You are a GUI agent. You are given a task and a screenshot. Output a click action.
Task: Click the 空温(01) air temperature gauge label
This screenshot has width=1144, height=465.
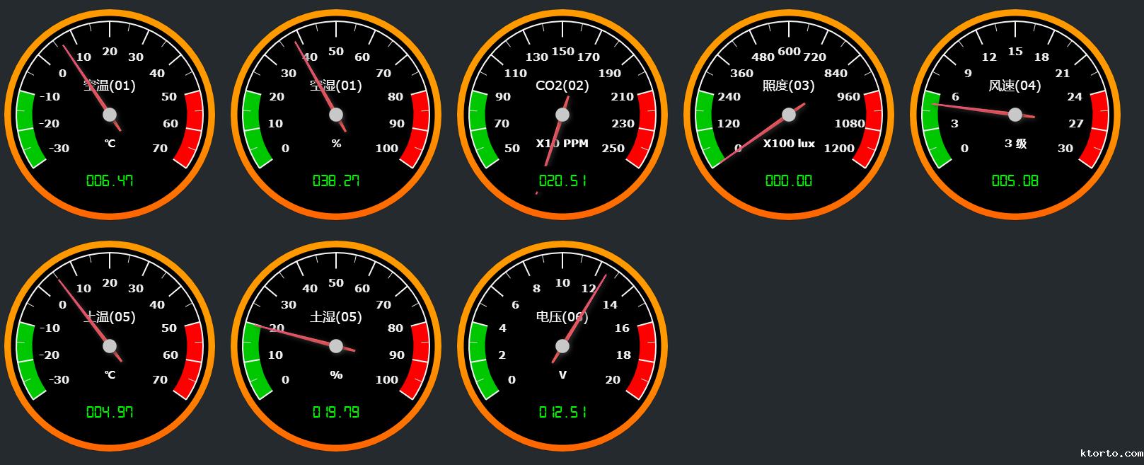[110, 86]
